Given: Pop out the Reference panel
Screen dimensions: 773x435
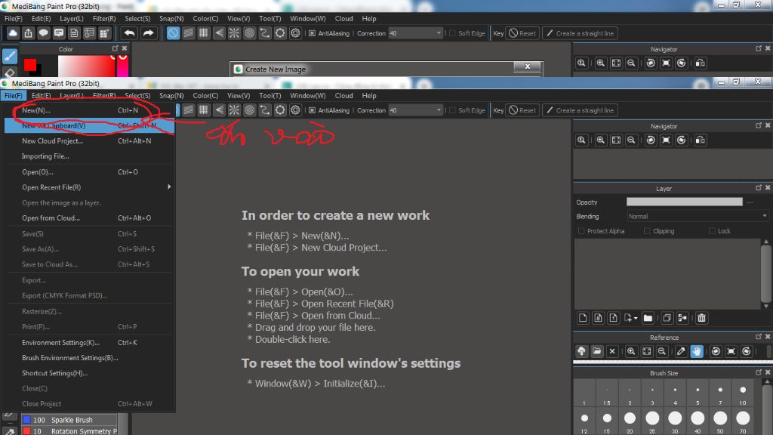Looking at the screenshot, I should click(x=758, y=337).
